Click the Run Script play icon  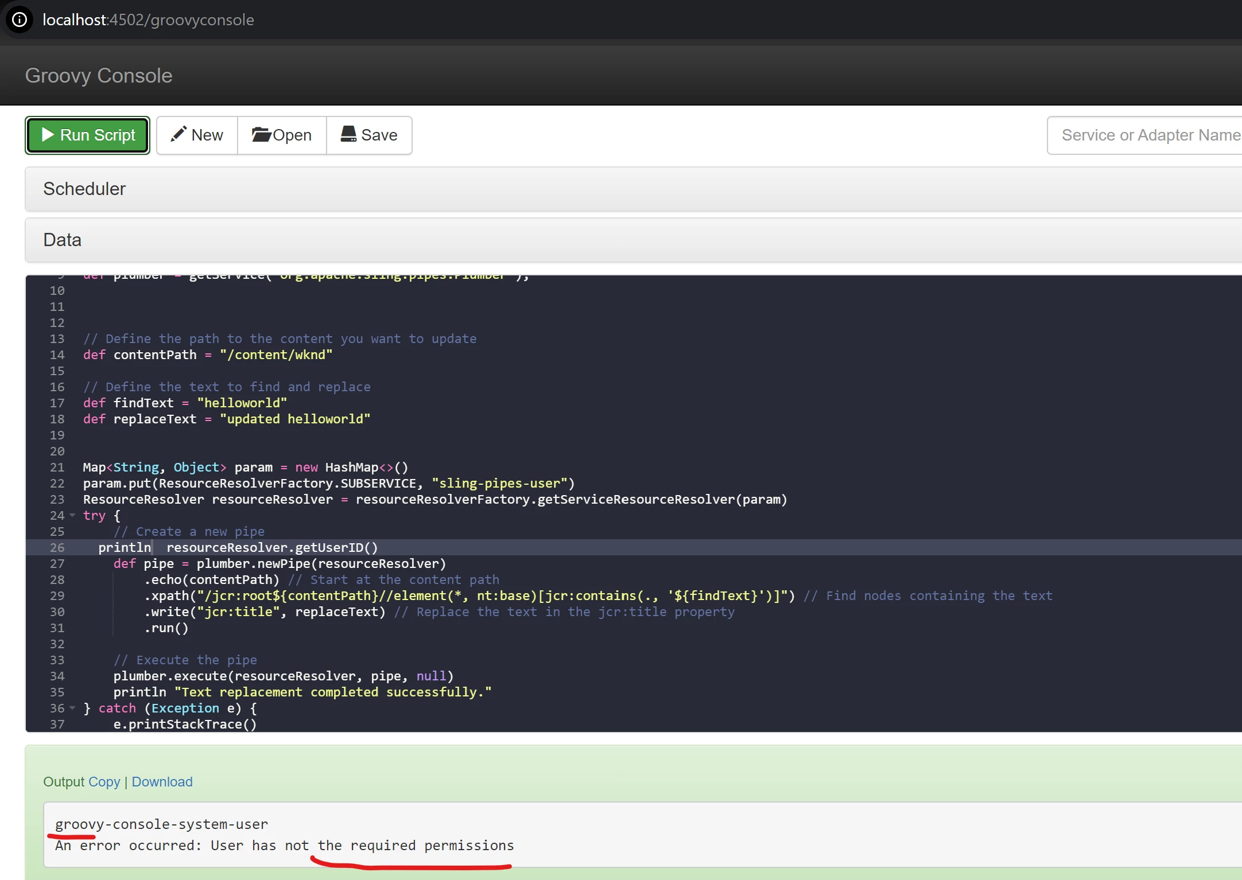tap(48, 135)
